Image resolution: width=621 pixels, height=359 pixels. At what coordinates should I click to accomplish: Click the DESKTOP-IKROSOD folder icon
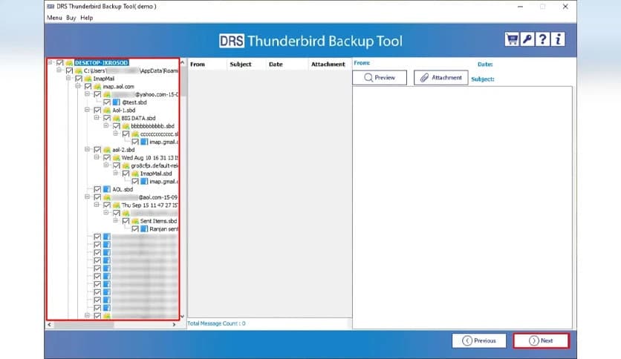[x=69, y=63]
